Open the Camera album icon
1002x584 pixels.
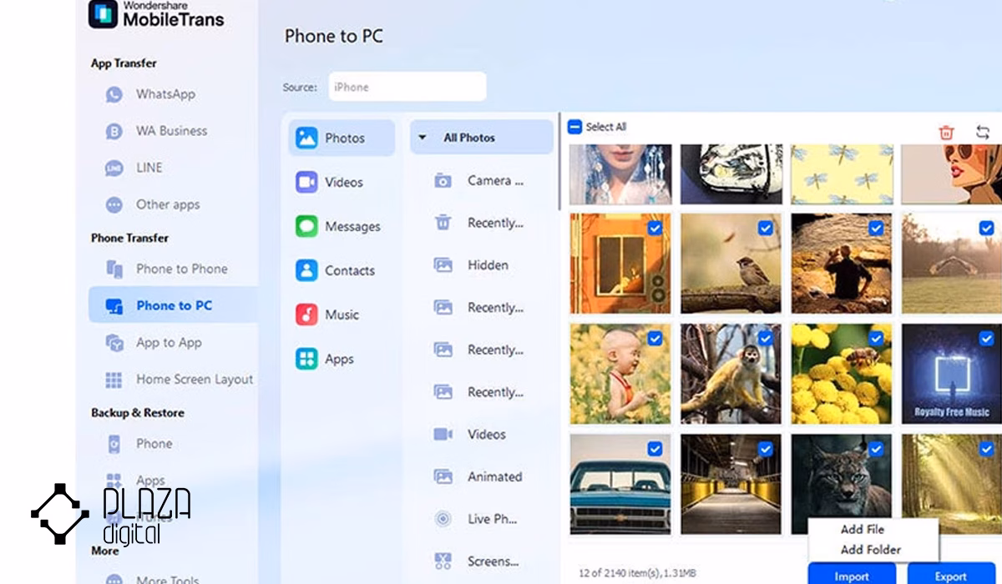[x=443, y=180]
